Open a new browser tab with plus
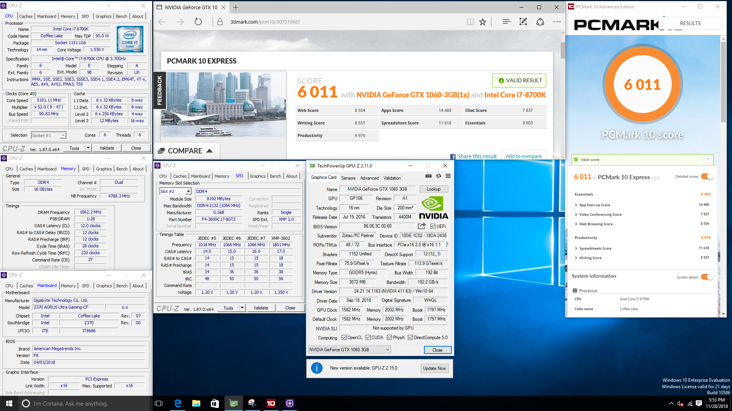The width and height of the screenshot is (732, 411). coord(236,7)
